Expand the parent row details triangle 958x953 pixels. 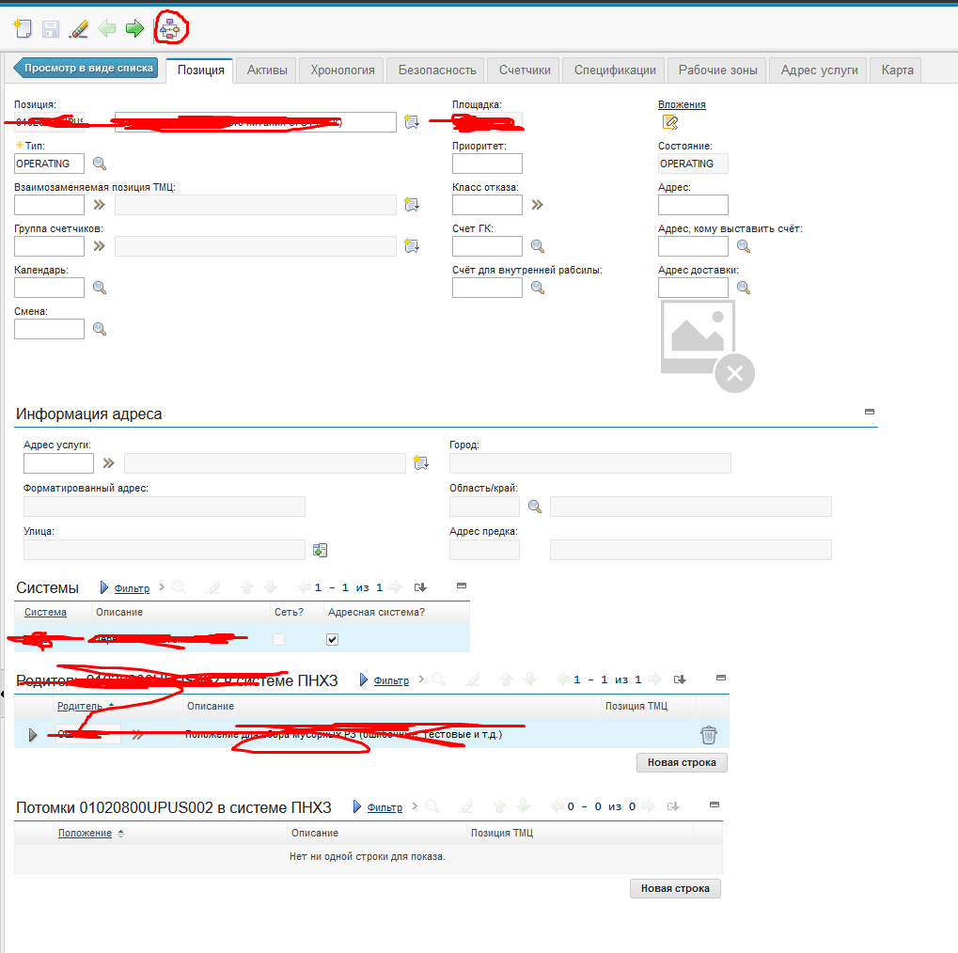[33, 735]
